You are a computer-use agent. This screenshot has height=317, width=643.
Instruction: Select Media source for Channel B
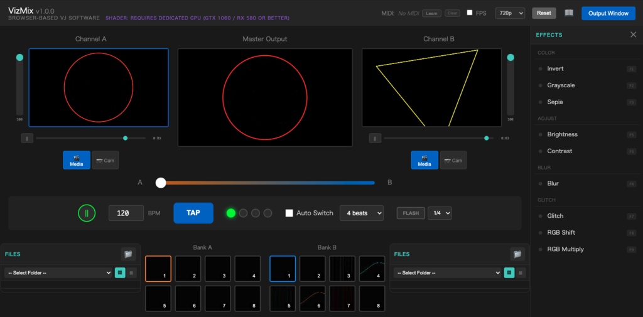tap(424, 160)
